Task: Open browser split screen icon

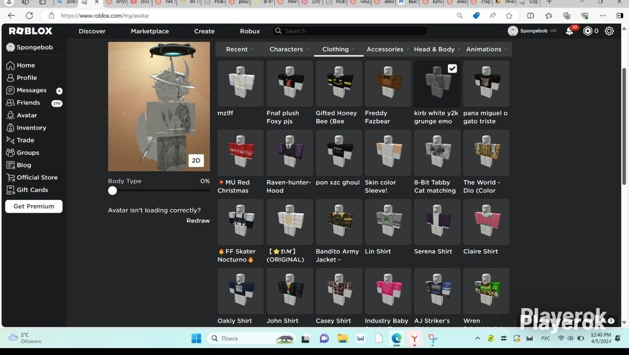Action: click(531, 16)
